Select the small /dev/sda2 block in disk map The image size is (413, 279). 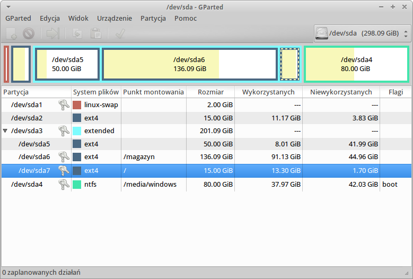coord(21,64)
